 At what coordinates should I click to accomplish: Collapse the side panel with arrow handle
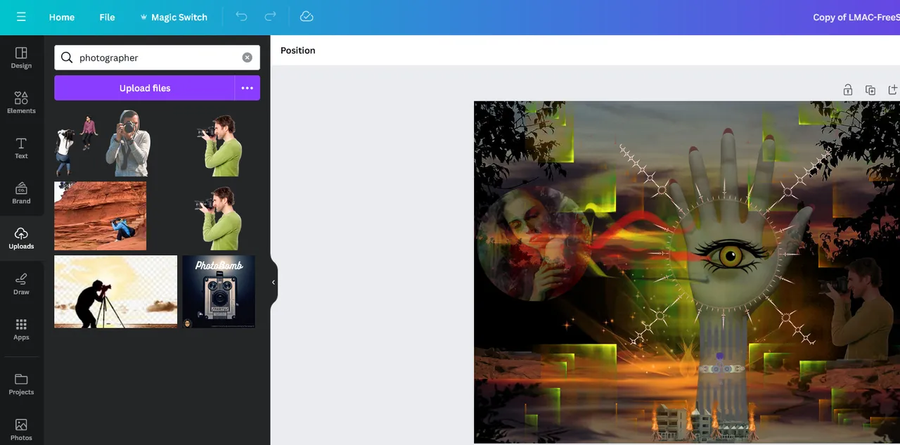click(x=274, y=282)
